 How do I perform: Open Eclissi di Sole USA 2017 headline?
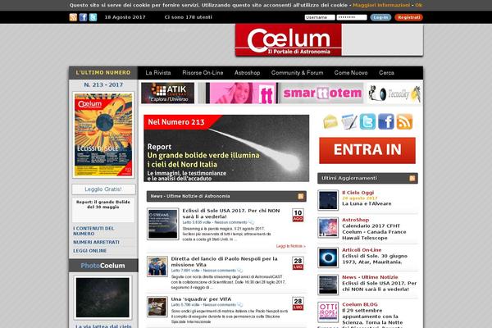[x=231, y=213]
